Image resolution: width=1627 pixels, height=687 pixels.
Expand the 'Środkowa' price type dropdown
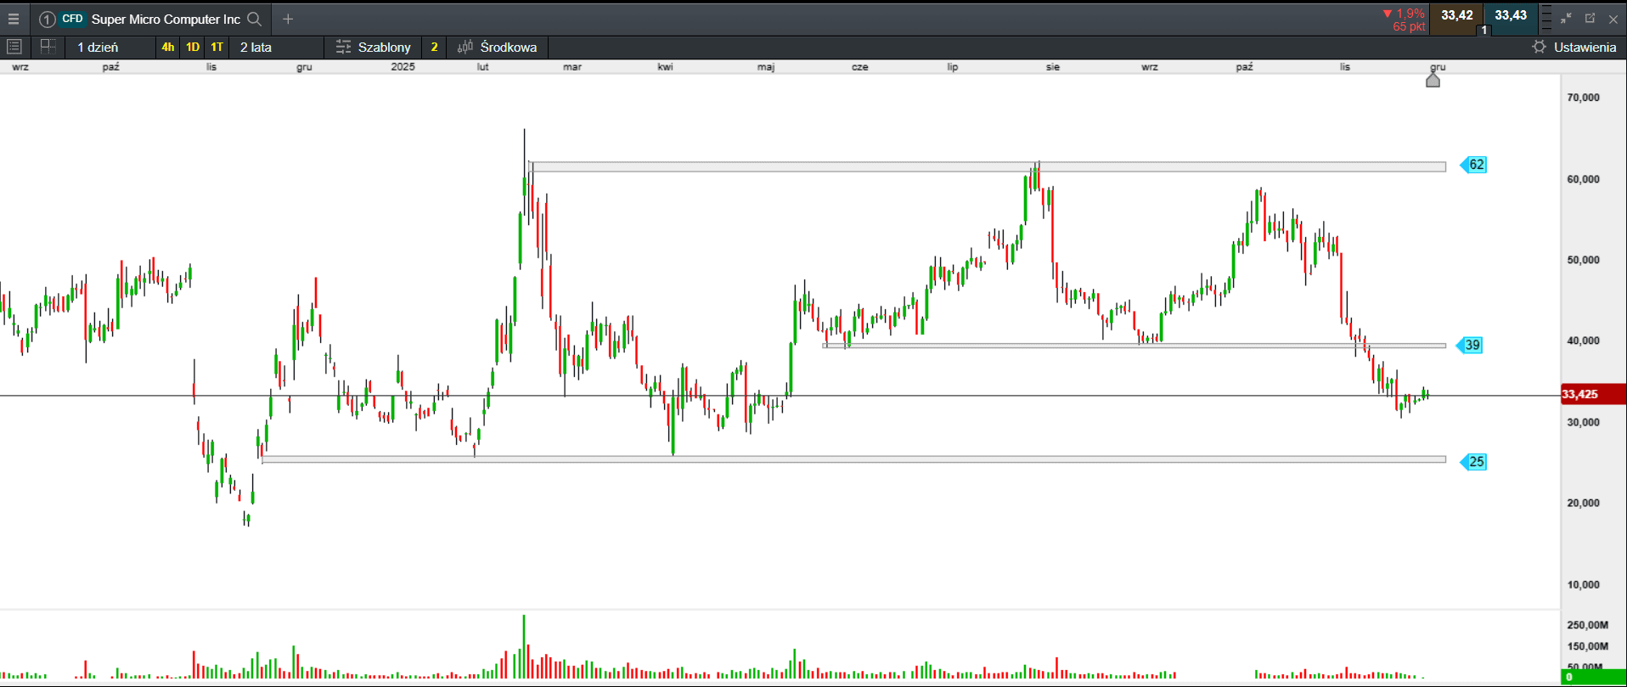click(x=498, y=47)
